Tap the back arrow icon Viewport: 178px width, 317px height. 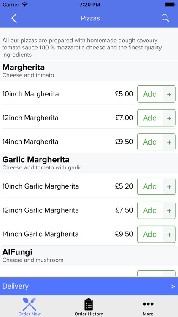[14, 18]
